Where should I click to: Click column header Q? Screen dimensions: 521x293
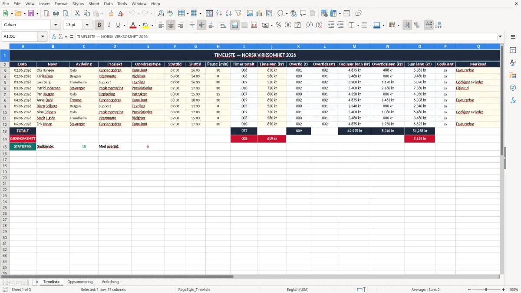(x=478, y=46)
